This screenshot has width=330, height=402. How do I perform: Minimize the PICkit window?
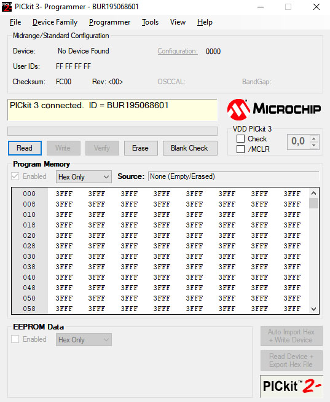261,7
